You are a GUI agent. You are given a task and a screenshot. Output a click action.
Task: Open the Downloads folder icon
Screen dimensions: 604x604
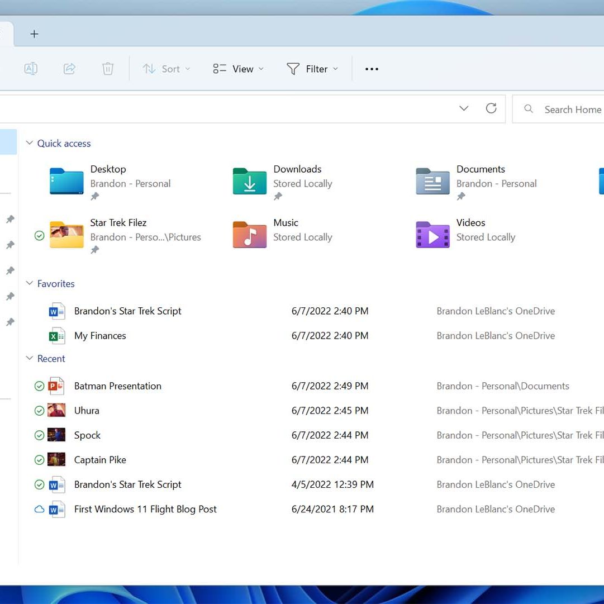249,181
